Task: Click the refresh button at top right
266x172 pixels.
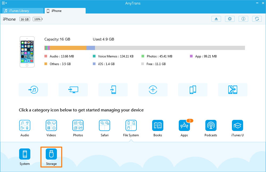Action: (x=257, y=19)
